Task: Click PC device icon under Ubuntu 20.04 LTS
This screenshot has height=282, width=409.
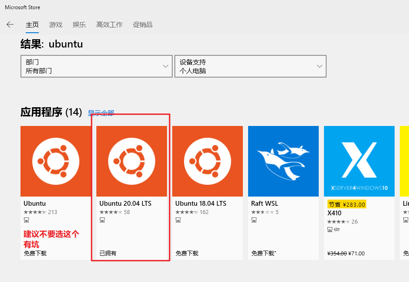Action: tap(102, 220)
